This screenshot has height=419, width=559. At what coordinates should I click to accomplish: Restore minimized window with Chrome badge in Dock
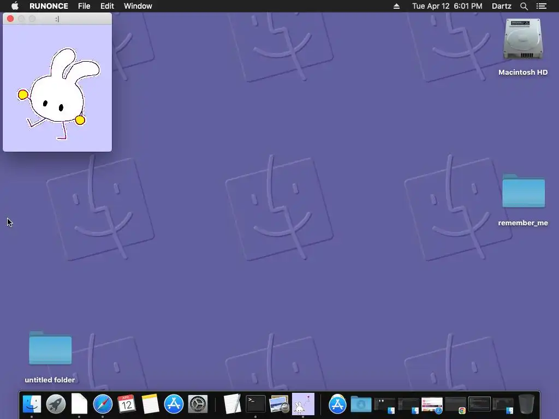pos(456,405)
